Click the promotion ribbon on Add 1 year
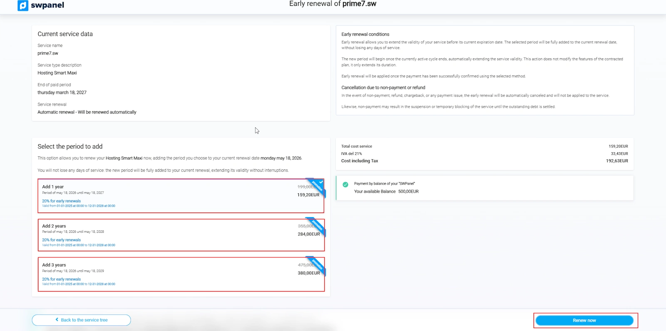The height and width of the screenshot is (331, 666). click(x=317, y=186)
